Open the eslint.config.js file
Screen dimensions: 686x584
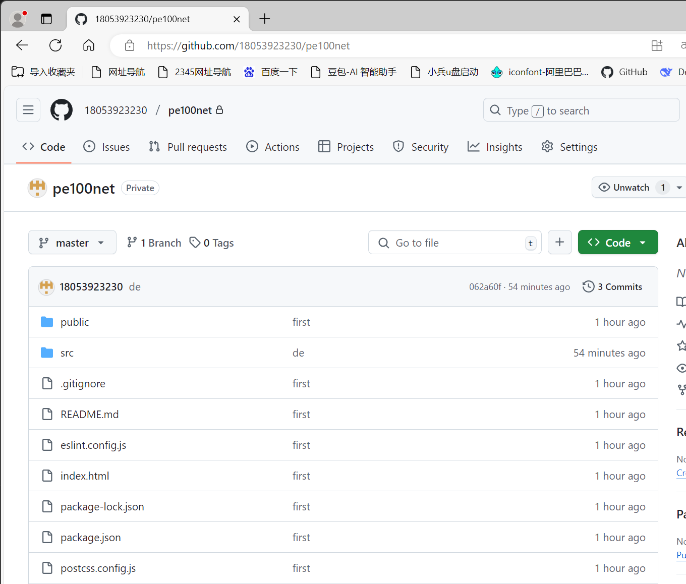(x=93, y=445)
